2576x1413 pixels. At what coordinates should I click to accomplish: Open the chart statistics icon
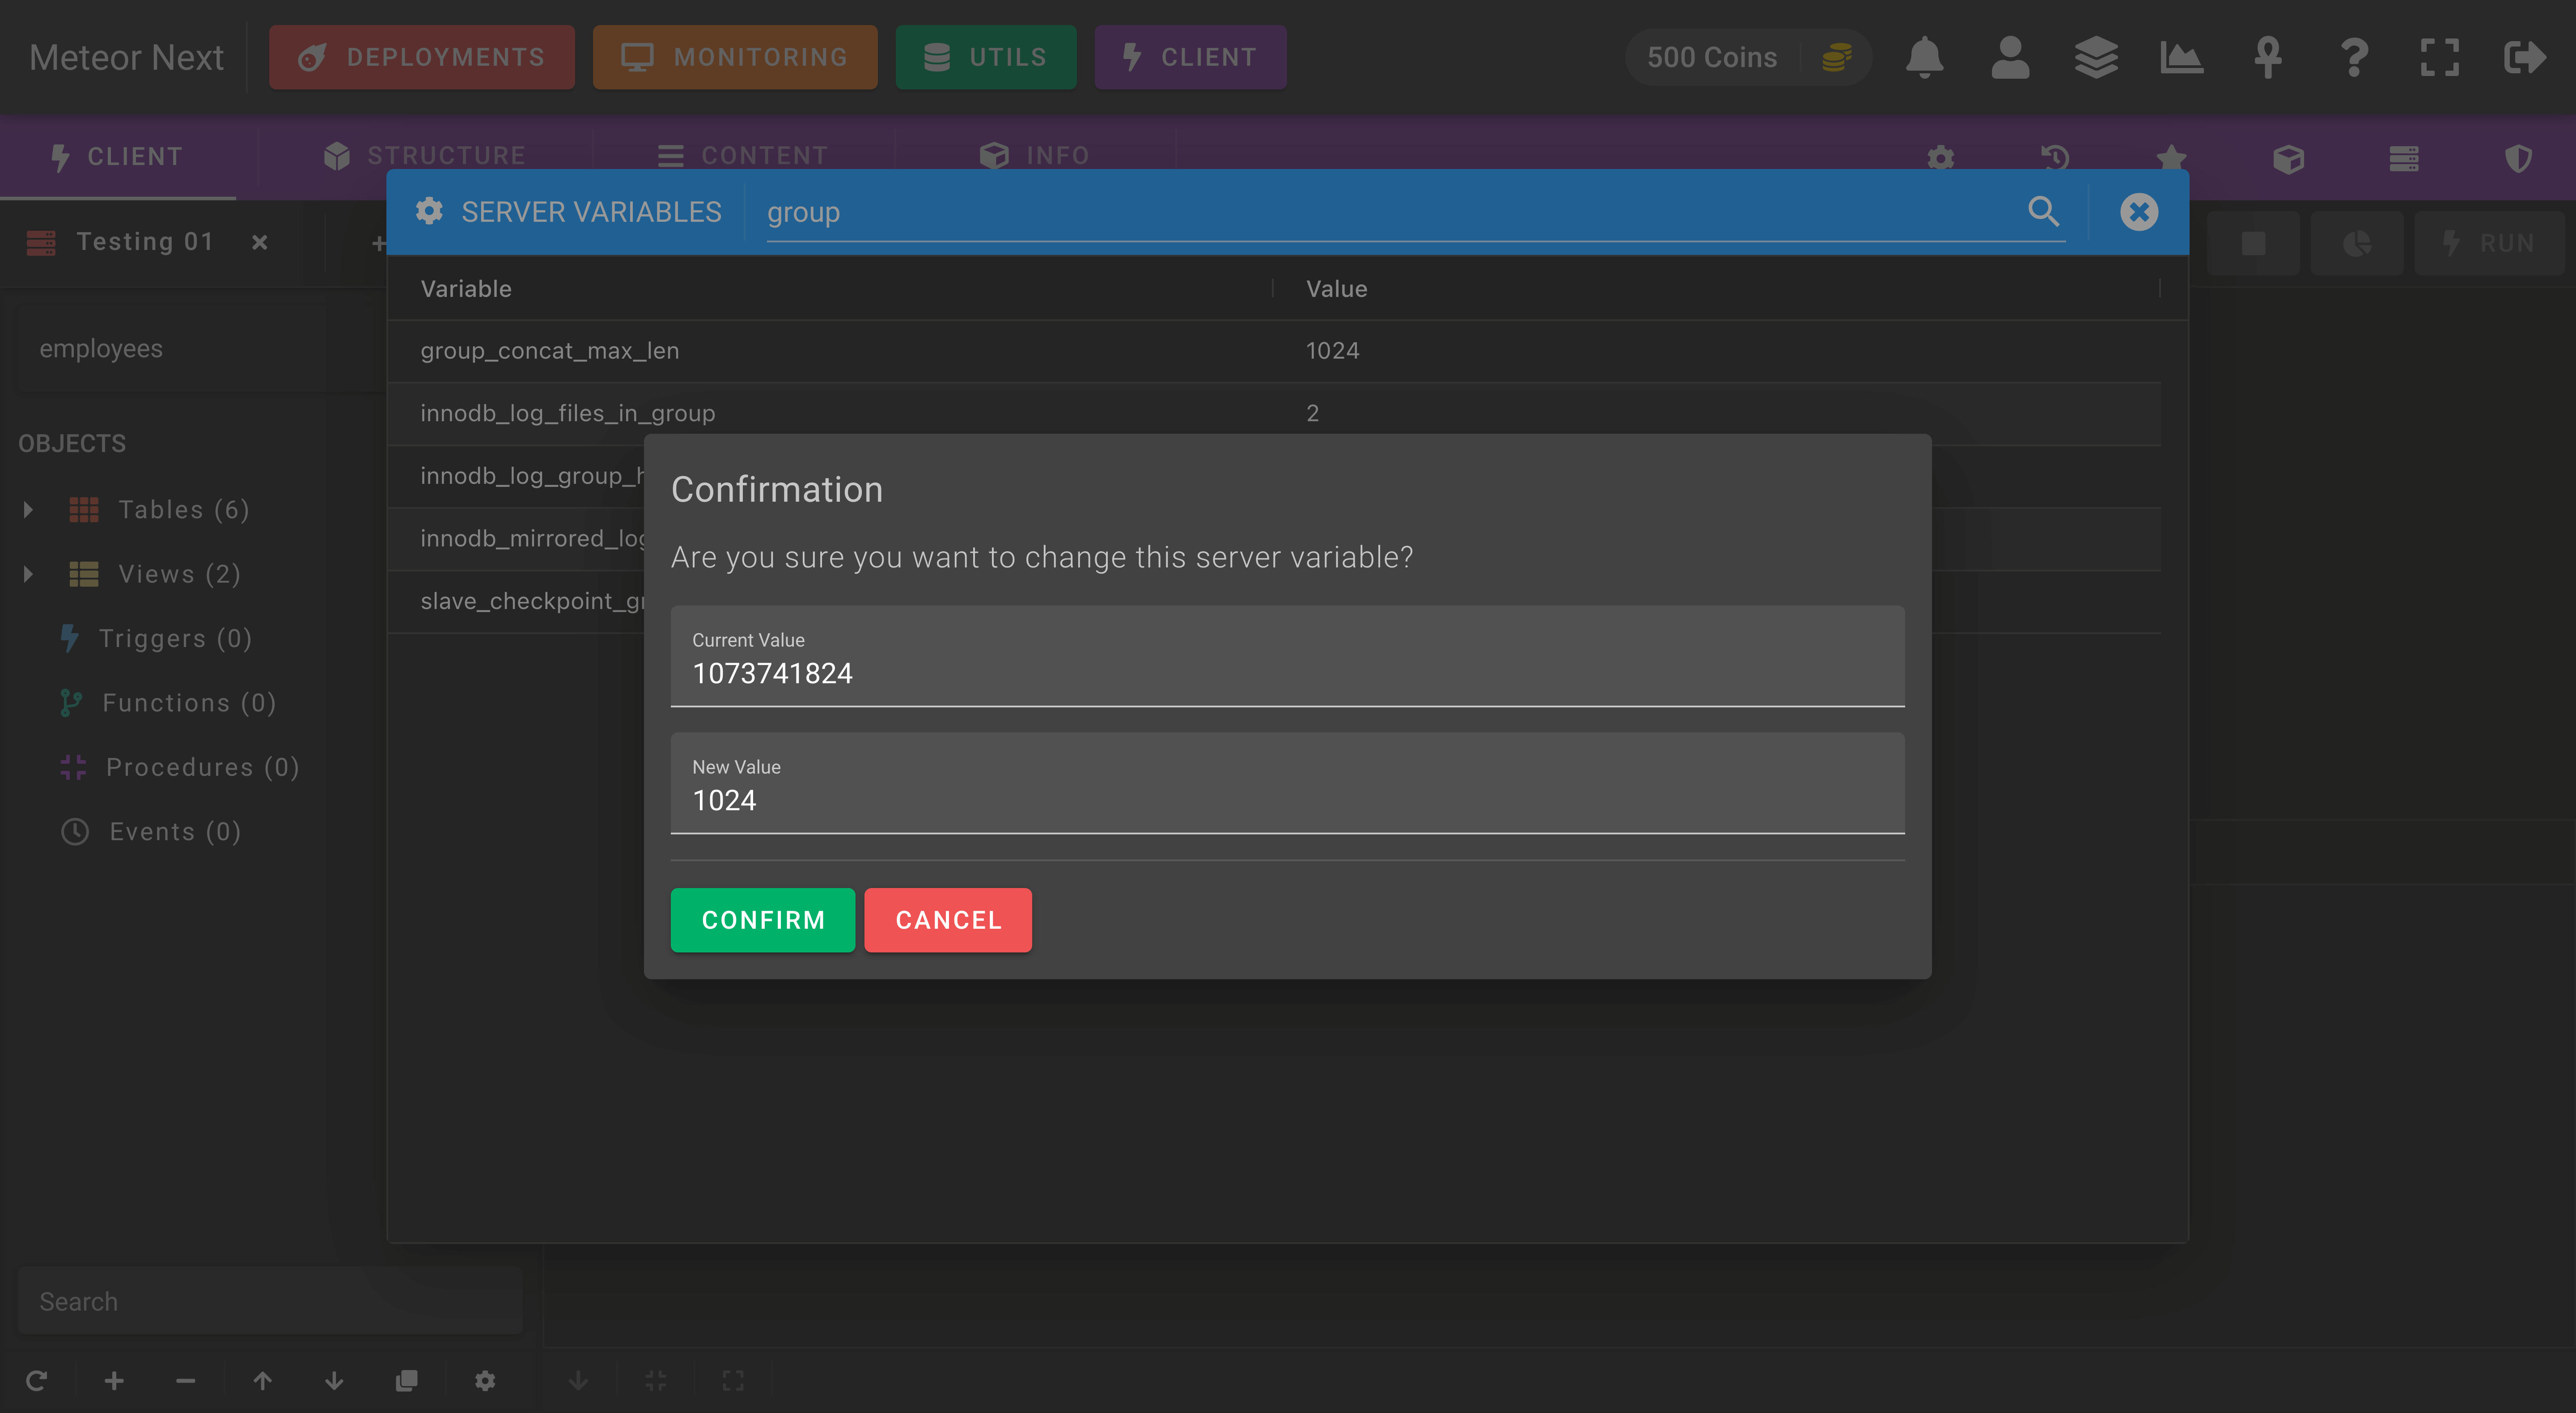click(x=2182, y=57)
